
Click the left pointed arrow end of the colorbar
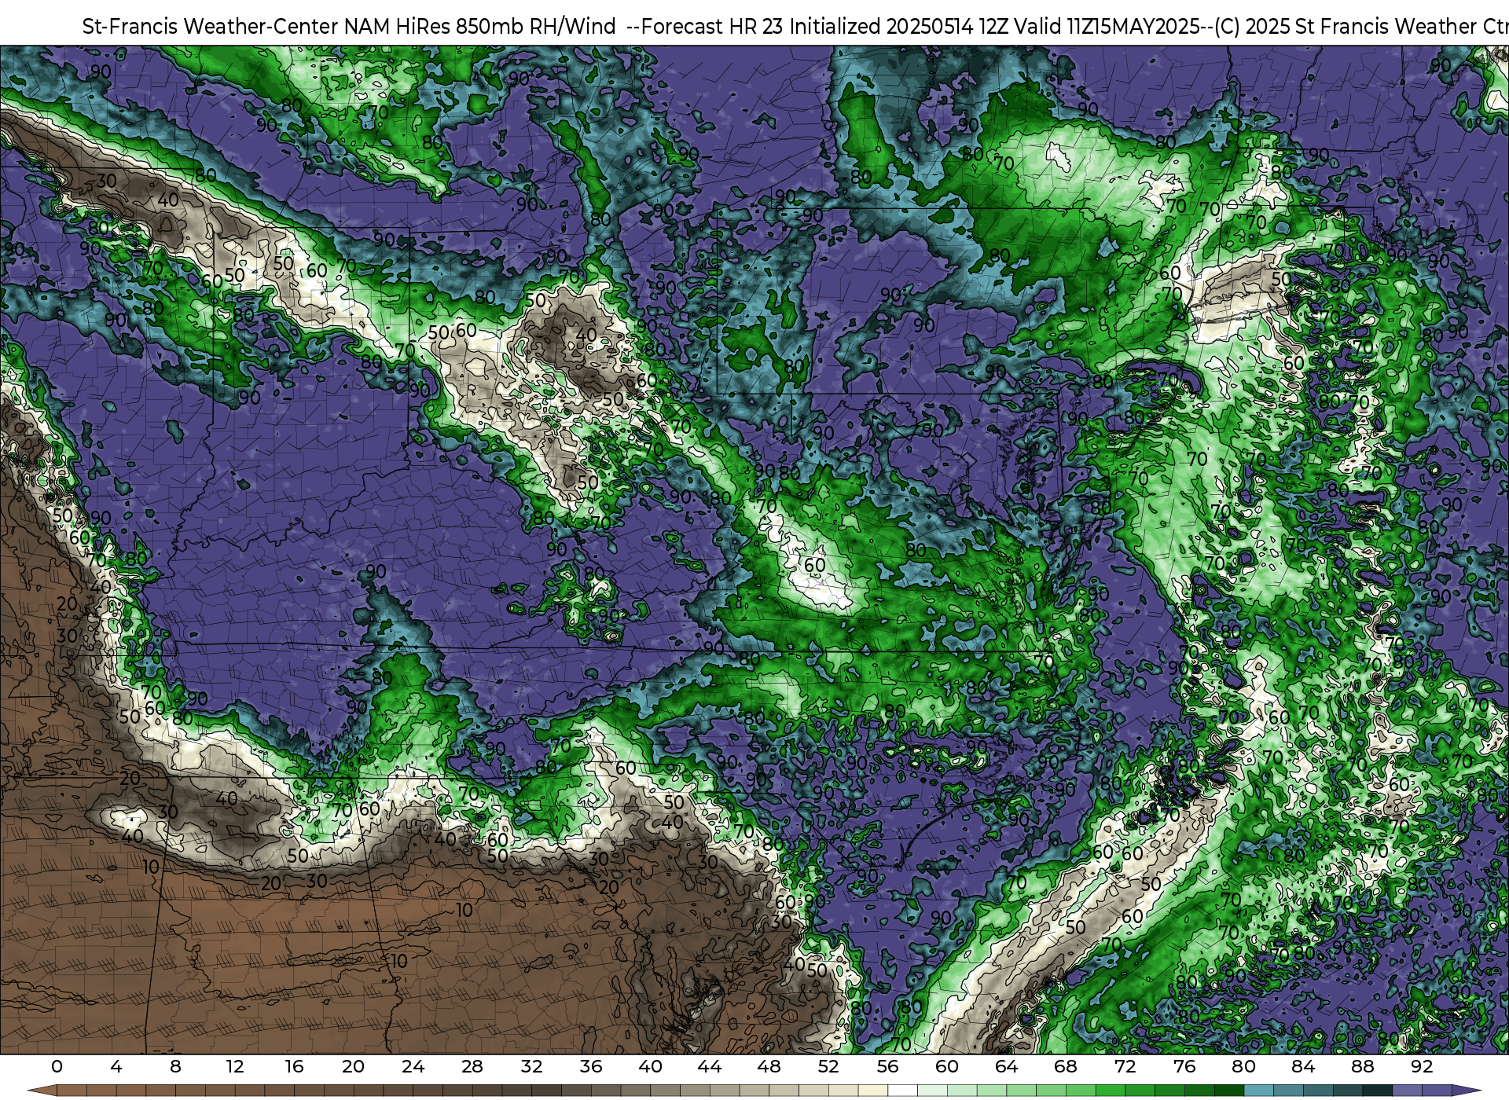pyautogui.click(x=41, y=1091)
